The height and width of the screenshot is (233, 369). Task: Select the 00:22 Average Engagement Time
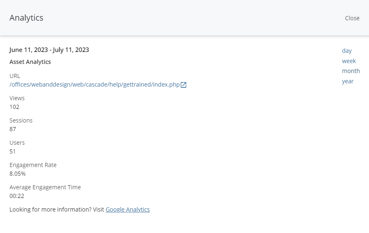16,196
